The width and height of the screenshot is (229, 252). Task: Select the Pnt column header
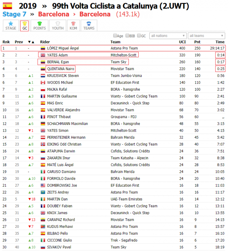pyautogui.click(x=197, y=42)
